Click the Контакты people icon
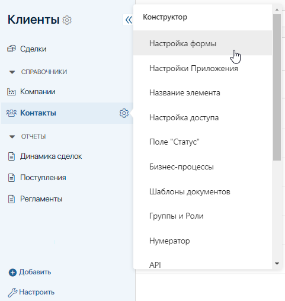Screen dimensions: 285x301 click(x=11, y=113)
